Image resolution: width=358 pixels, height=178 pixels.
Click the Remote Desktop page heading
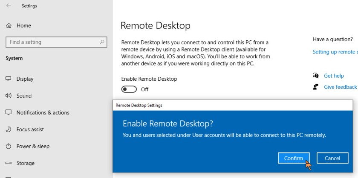coord(156,25)
